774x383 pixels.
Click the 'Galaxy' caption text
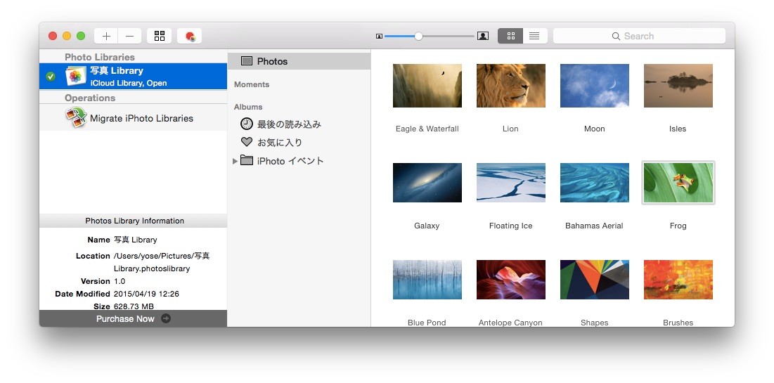427,226
